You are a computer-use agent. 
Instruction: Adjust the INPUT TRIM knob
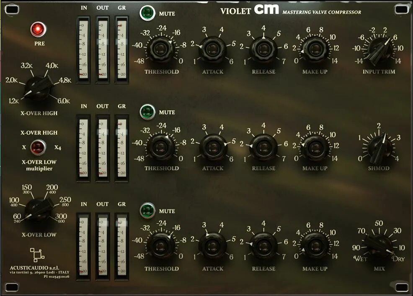point(379,50)
